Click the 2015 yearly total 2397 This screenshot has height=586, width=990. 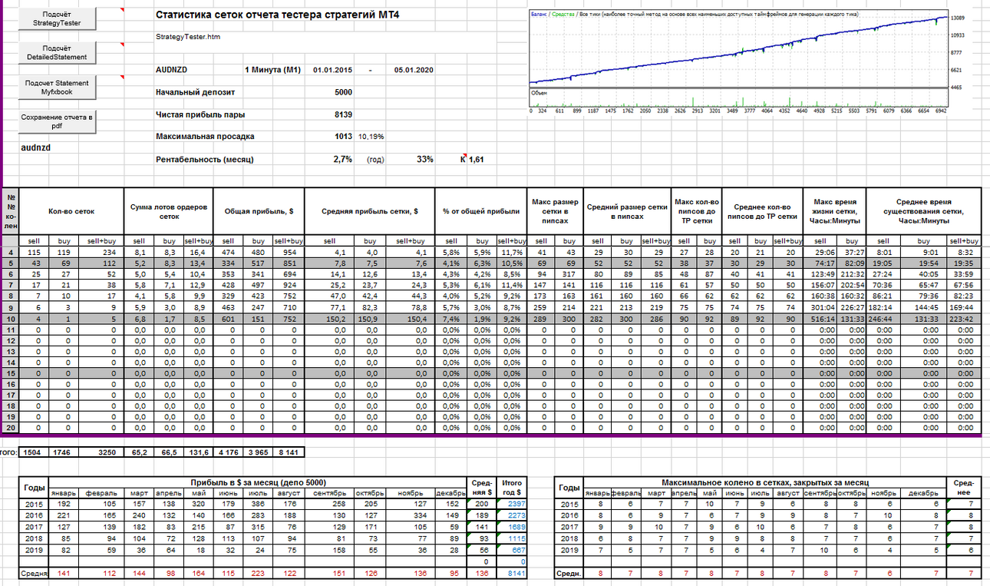click(513, 504)
